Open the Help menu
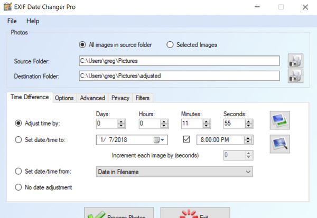 33,21
